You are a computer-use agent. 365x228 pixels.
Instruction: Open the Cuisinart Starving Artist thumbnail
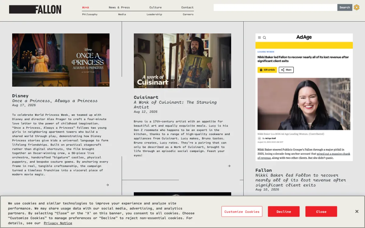[182, 61]
